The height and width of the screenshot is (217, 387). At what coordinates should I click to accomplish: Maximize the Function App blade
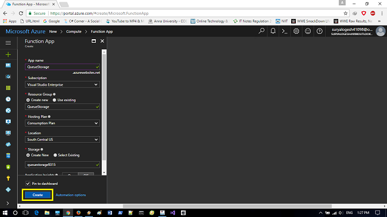point(94,41)
